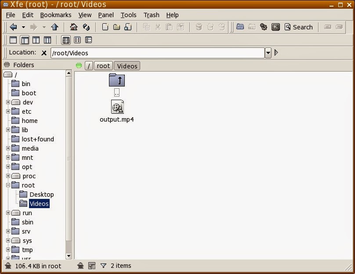Click scroll up arrow in folder tree
Screen dimensions: 355x274
[x=69, y=73]
